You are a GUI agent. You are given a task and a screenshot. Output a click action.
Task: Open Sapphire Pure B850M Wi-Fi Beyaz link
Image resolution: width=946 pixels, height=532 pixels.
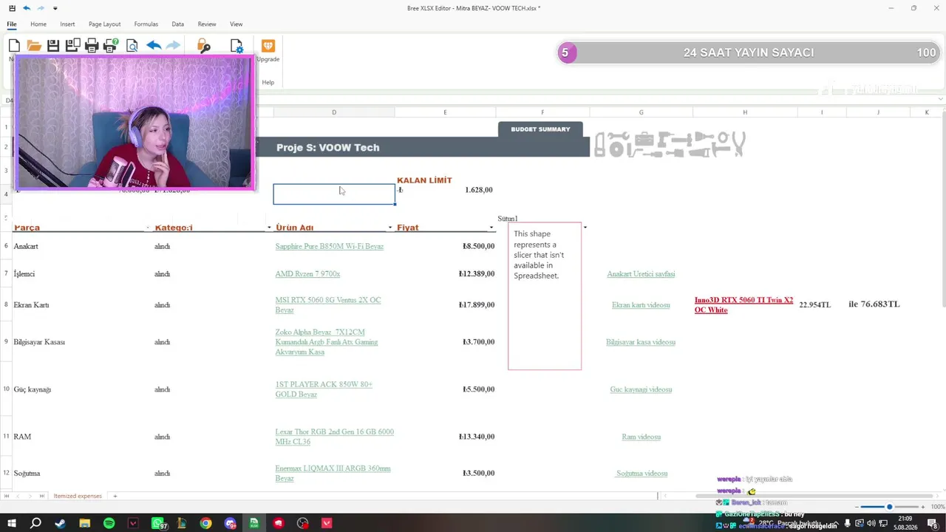[330, 246]
